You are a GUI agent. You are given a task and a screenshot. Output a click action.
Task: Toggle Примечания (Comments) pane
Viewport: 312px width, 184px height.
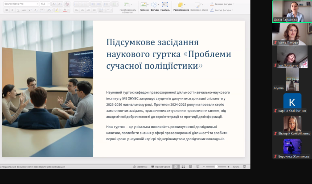coord(162,167)
